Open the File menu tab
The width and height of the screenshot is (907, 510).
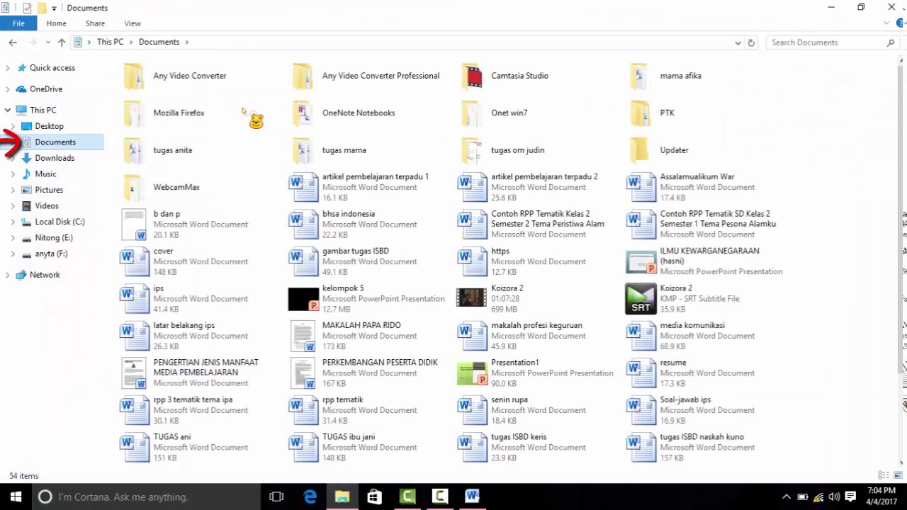point(18,23)
